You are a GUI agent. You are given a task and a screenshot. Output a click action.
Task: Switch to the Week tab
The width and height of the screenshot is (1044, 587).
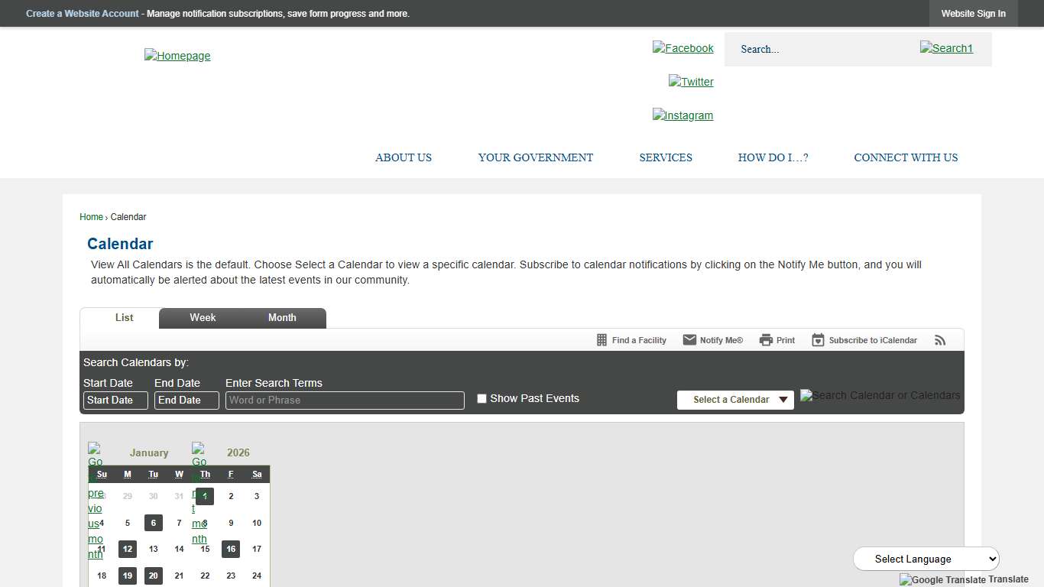click(x=203, y=318)
